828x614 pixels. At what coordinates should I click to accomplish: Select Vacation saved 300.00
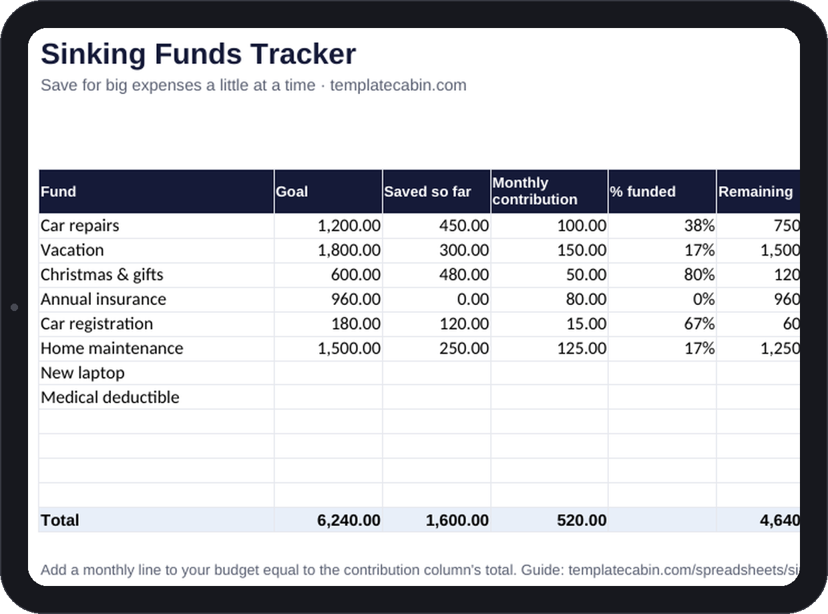[x=437, y=250]
